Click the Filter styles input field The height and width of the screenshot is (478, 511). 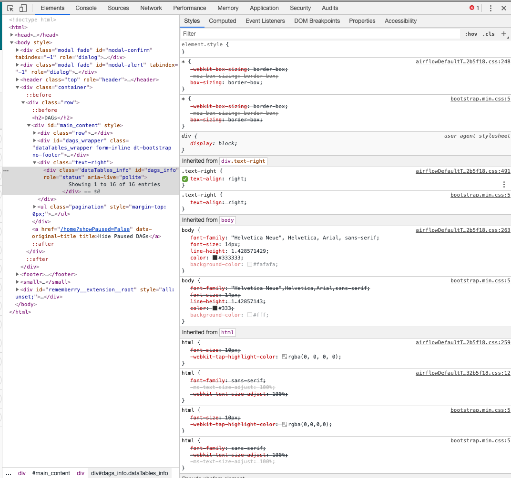pos(320,34)
